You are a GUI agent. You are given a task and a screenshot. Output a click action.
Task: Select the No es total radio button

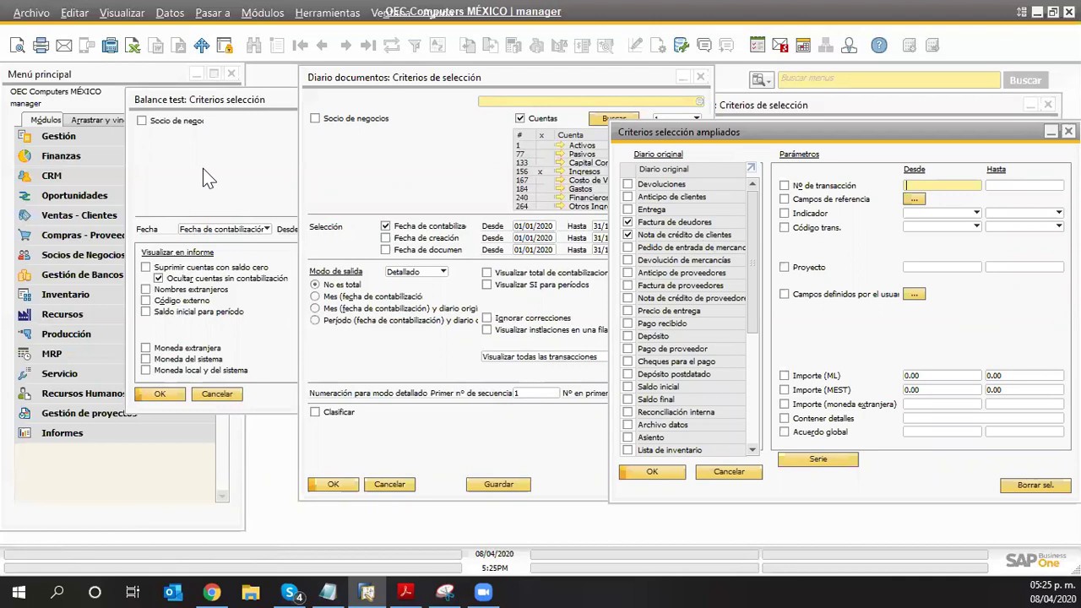coord(315,285)
